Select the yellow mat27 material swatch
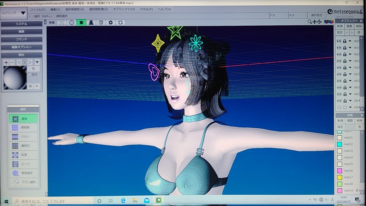The image size is (366, 206). point(339,177)
